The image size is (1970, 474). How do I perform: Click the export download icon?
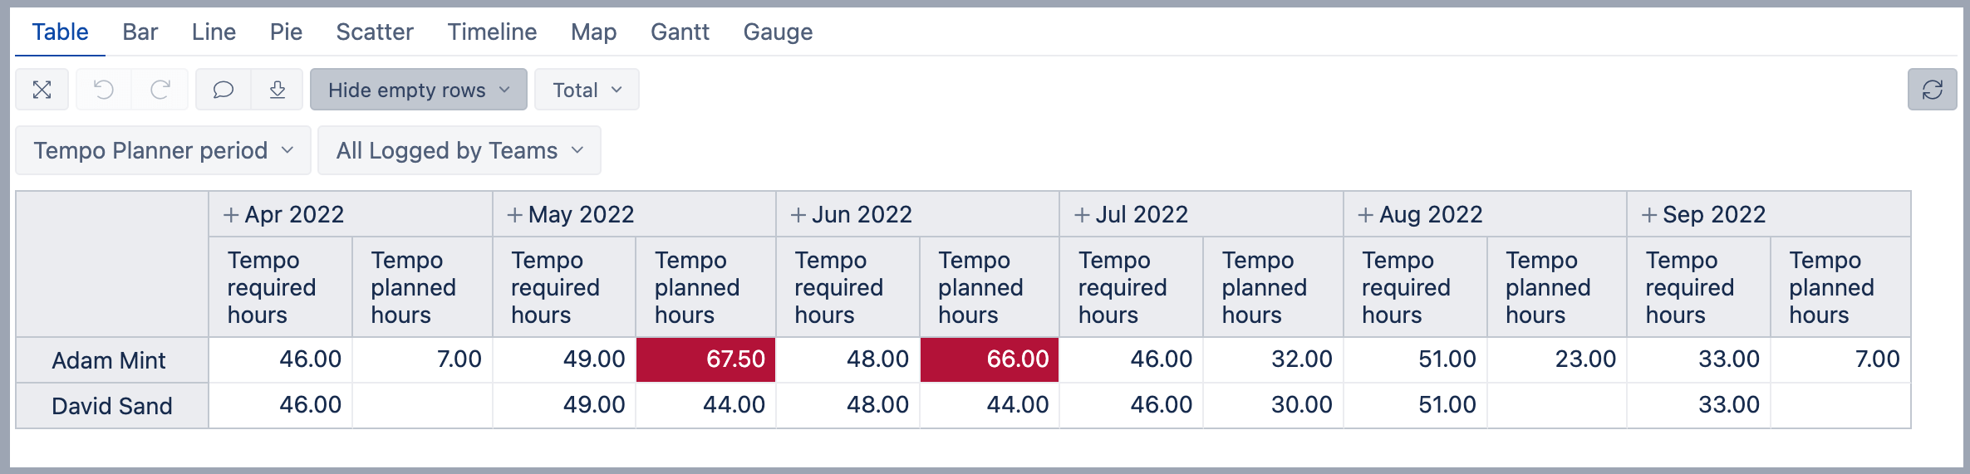pos(278,90)
